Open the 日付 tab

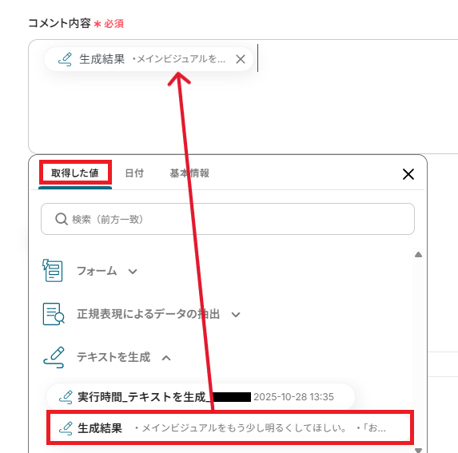pos(134,173)
